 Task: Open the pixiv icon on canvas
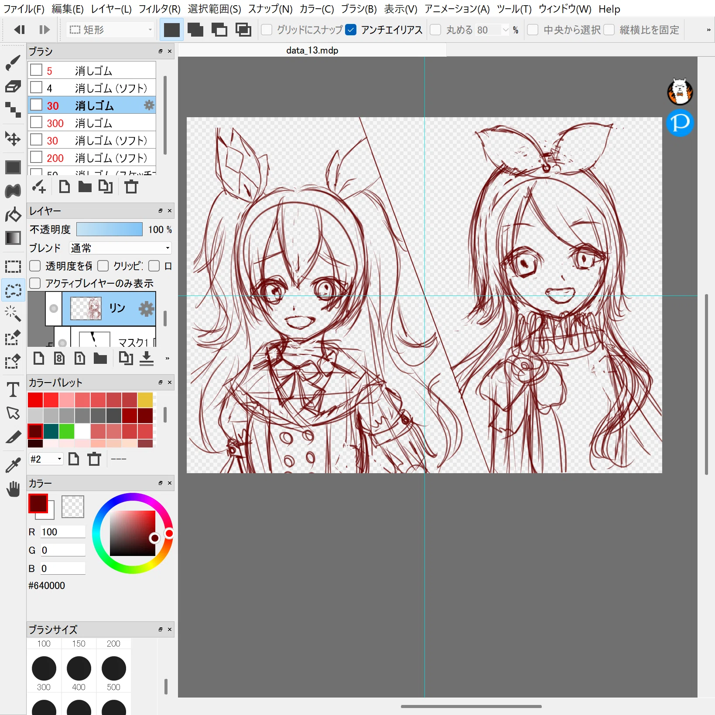pos(680,123)
